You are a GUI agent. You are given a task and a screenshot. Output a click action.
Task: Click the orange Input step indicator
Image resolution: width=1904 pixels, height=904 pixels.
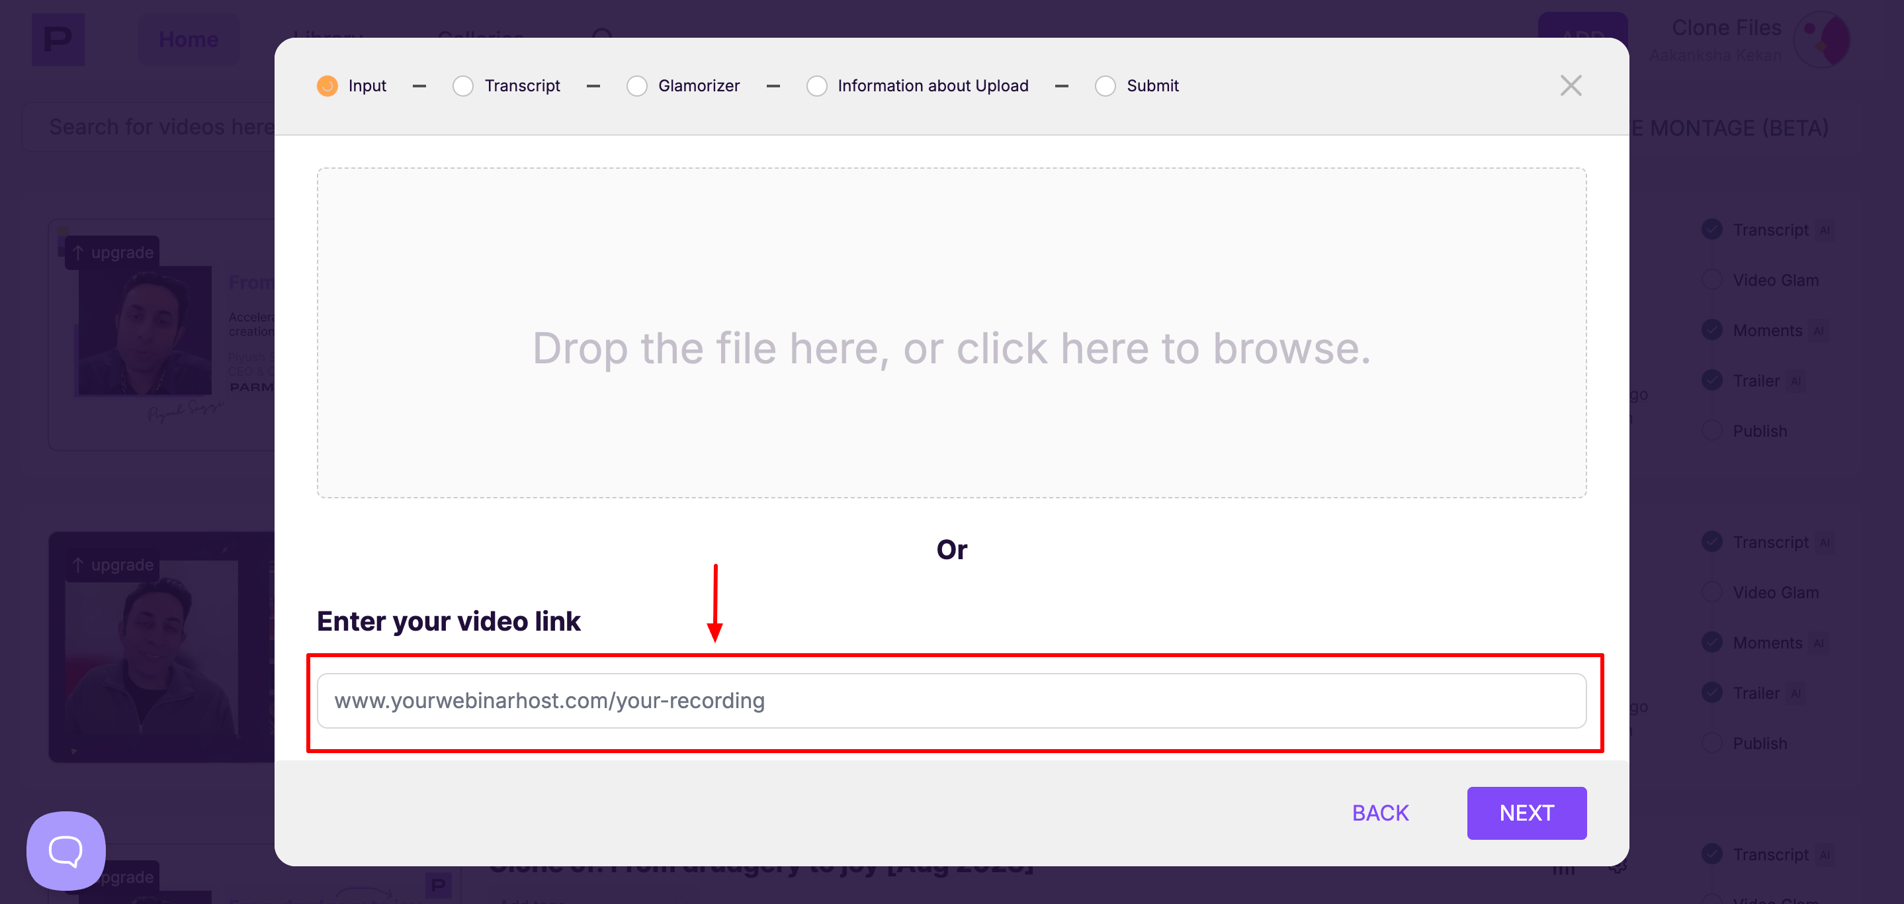click(327, 86)
